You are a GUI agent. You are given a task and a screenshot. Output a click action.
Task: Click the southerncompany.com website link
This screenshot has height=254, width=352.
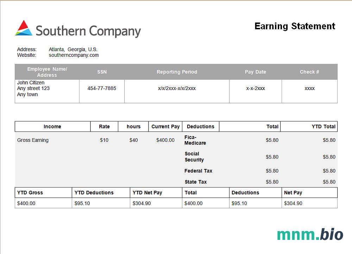74,55
